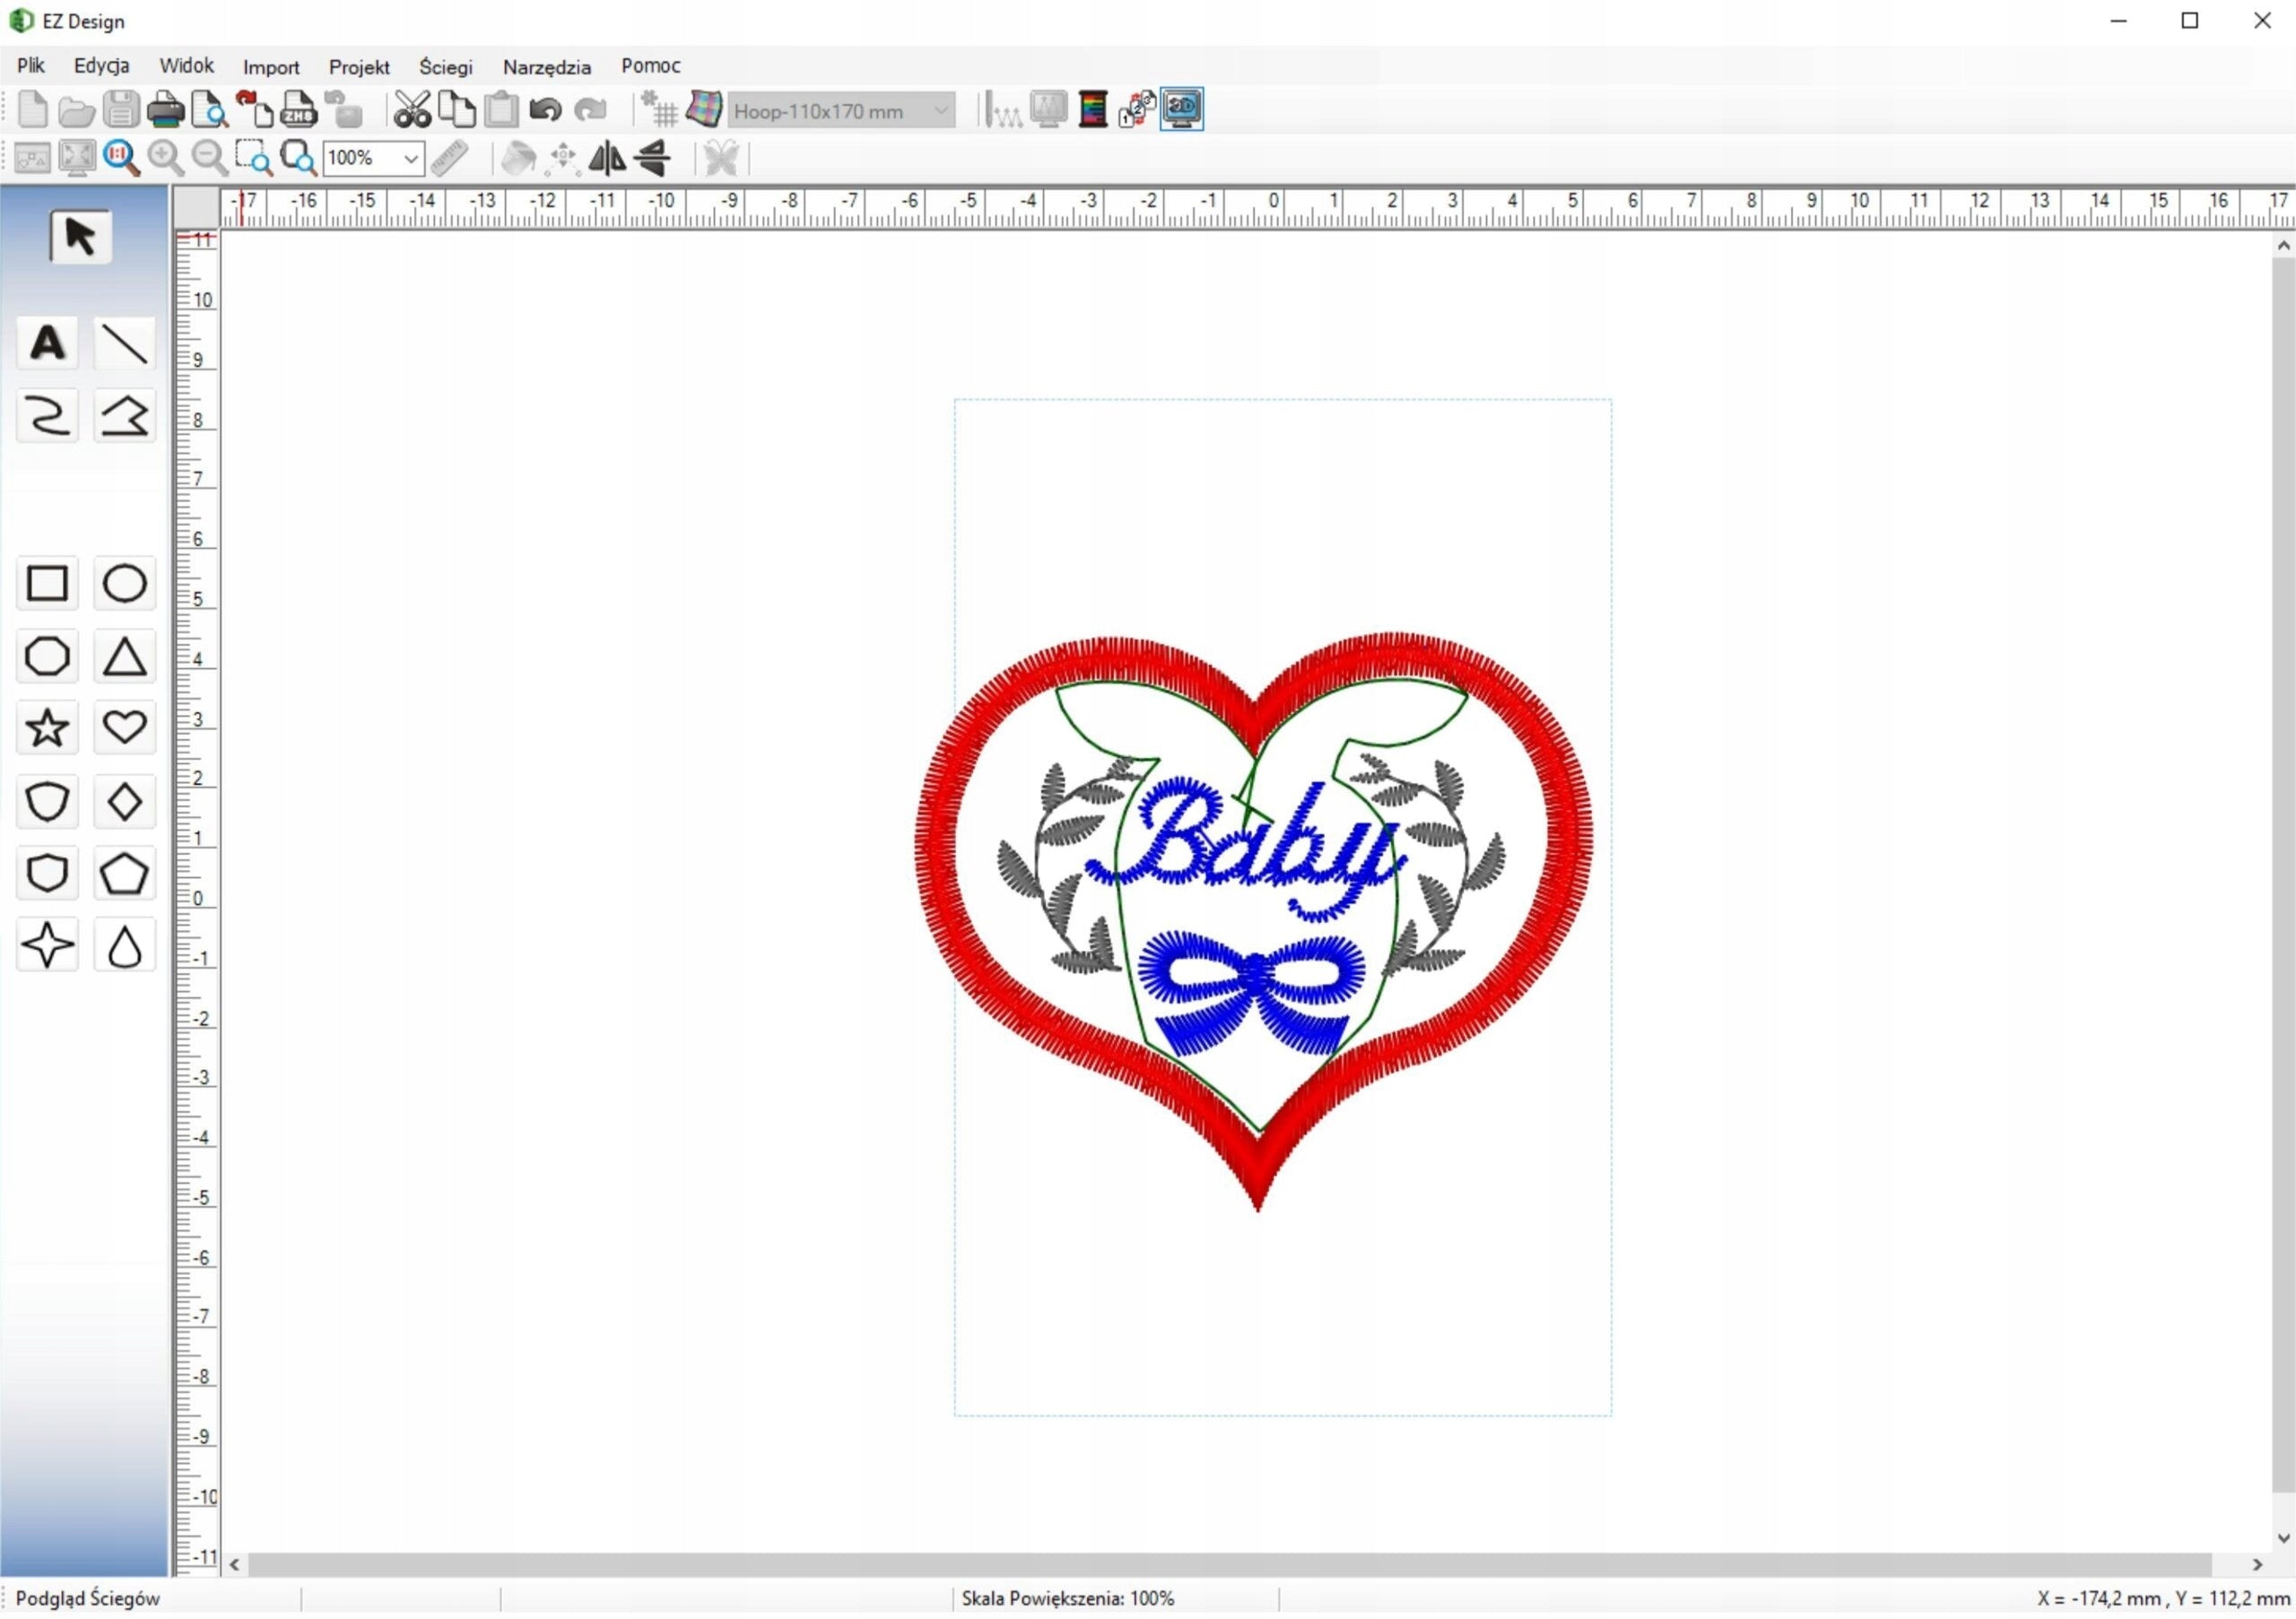Image resolution: width=2296 pixels, height=1619 pixels.
Task: Select the text A tool
Action: pyautogui.click(x=47, y=343)
